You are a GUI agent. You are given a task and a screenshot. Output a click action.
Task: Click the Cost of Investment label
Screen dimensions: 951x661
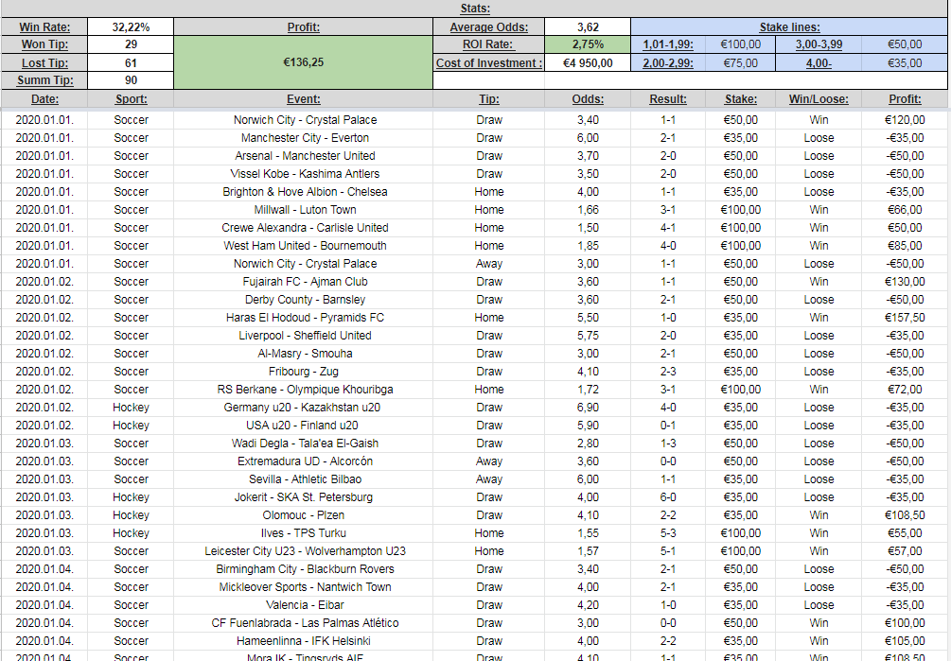coord(488,63)
